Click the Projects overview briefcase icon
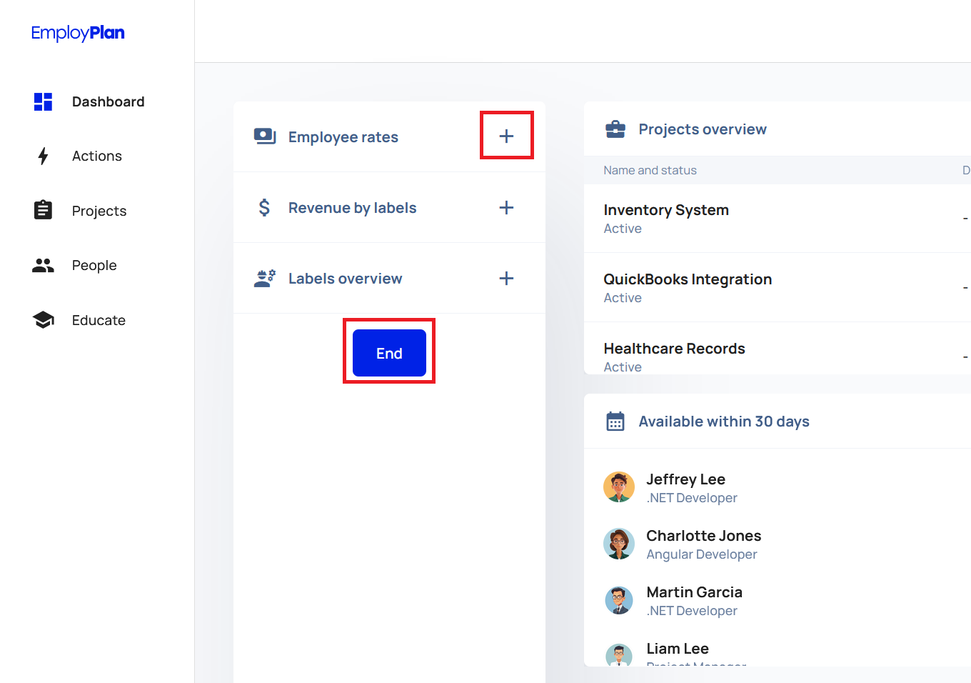The height and width of the screenshot is (683, 971). [615, 129]
